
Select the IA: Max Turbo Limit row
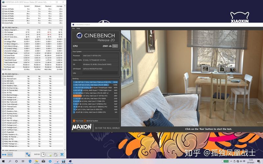(x=32, y=102)
